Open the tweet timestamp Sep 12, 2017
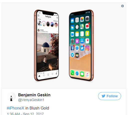Screen dimensions: 128x115 coord(25,114)
